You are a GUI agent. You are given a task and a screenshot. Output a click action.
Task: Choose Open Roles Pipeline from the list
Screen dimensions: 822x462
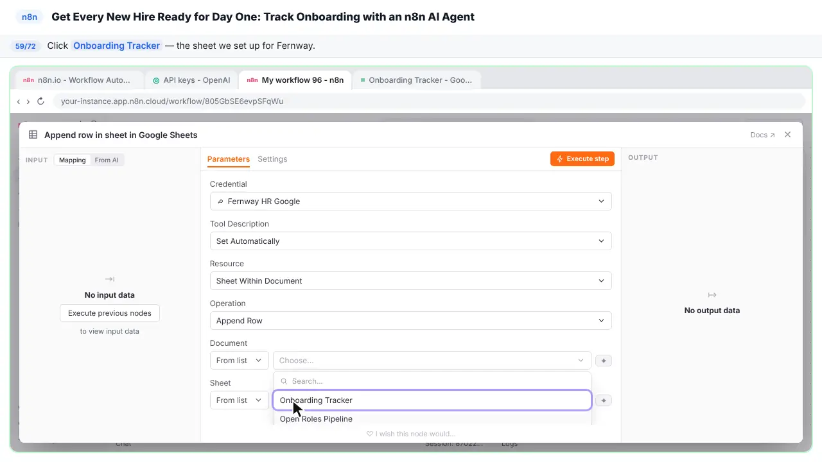pyautogui.click(x=432, y=419)
